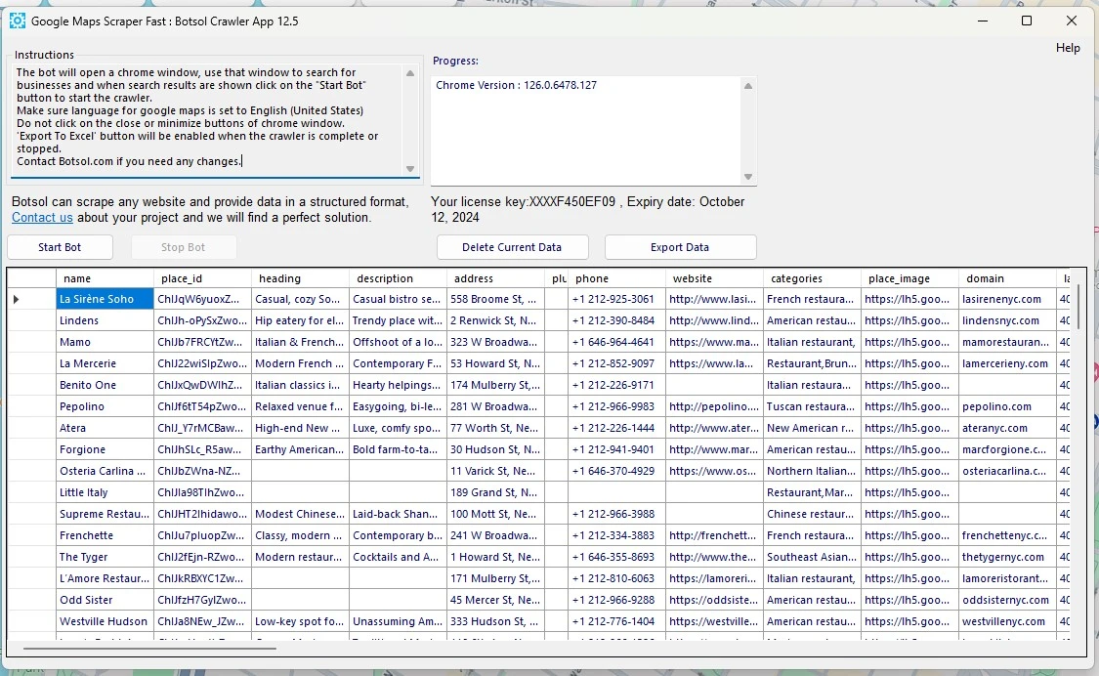Select the Benito One name cell
The height and width of the screenshot is (676, 1099).
coord(105,385)
